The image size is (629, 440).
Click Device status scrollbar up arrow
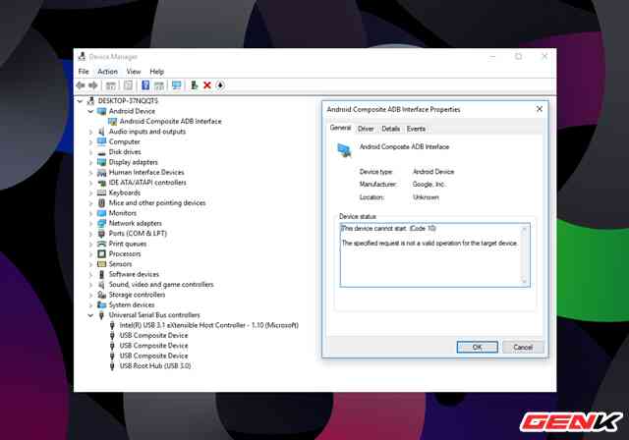pos(524,229)
